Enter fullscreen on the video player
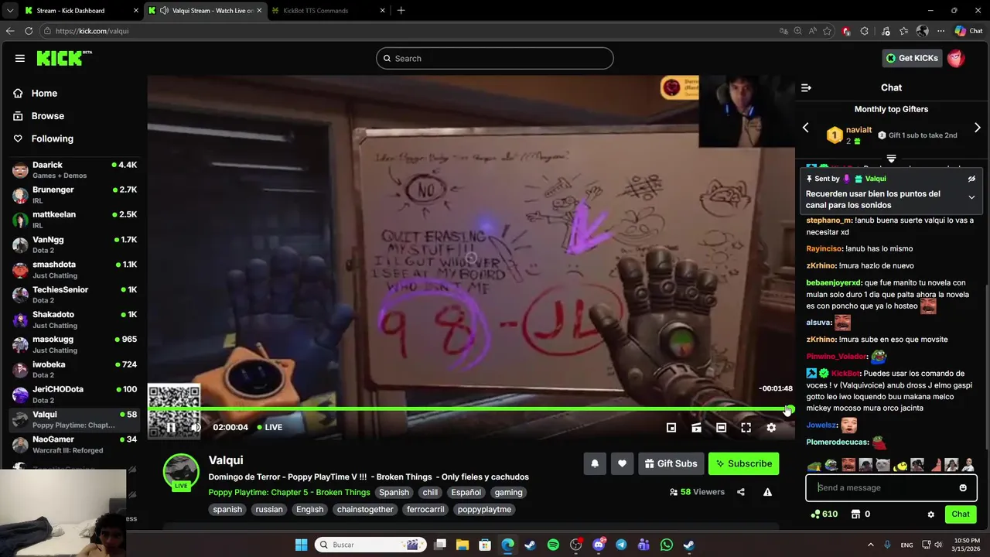This screenshot has width=990, height=557. coord(746,427)
